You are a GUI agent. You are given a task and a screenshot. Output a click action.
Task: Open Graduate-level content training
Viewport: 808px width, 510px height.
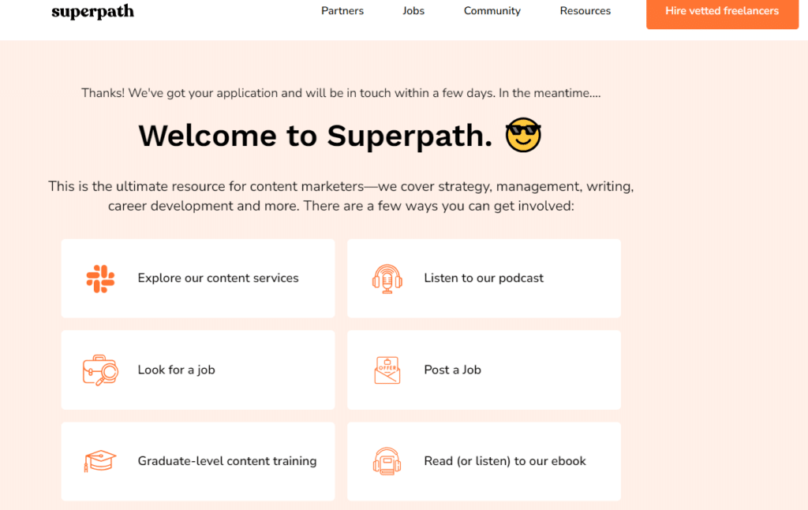pos(226,460)
